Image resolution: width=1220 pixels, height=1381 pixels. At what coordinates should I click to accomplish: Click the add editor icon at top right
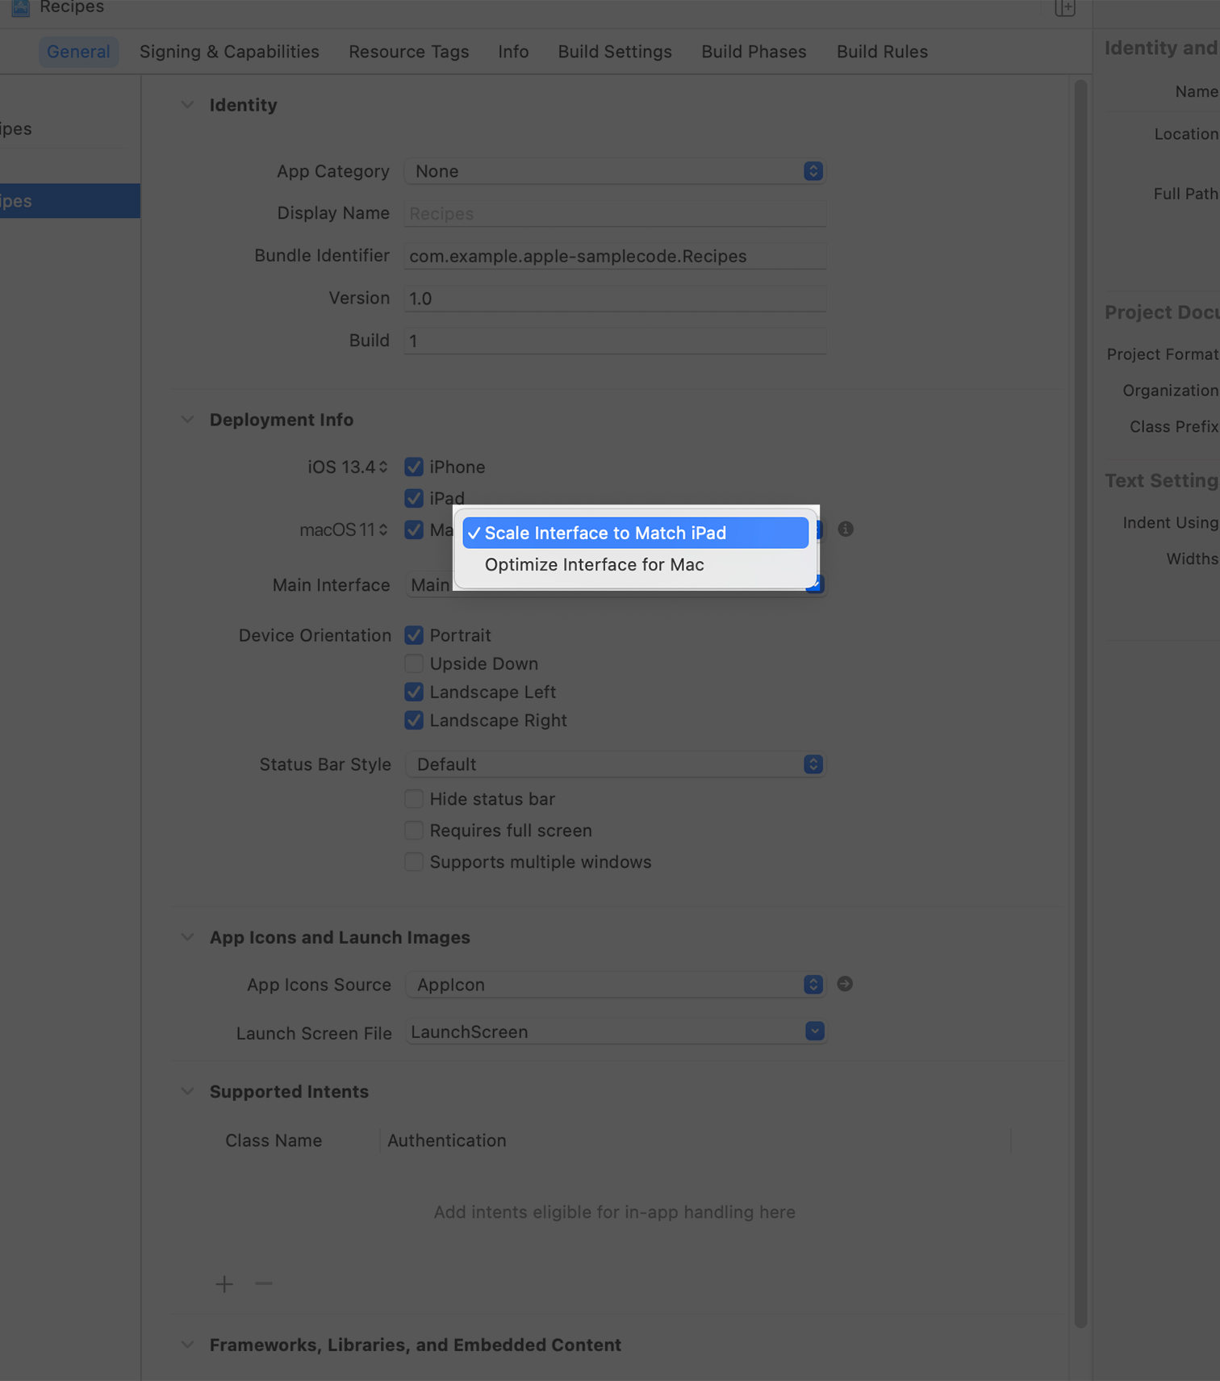coord(1064,8)
